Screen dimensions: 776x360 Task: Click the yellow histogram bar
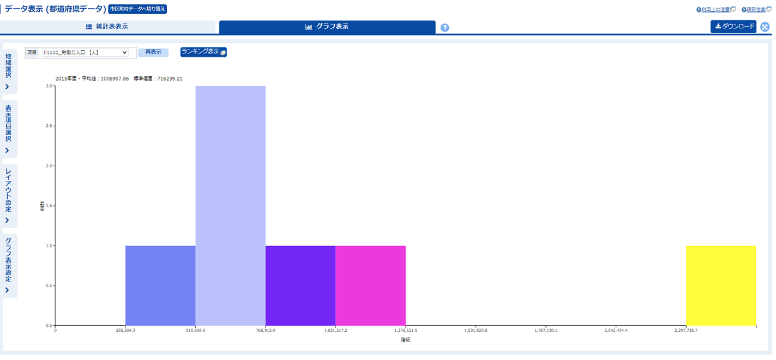[x=721, y=285]
